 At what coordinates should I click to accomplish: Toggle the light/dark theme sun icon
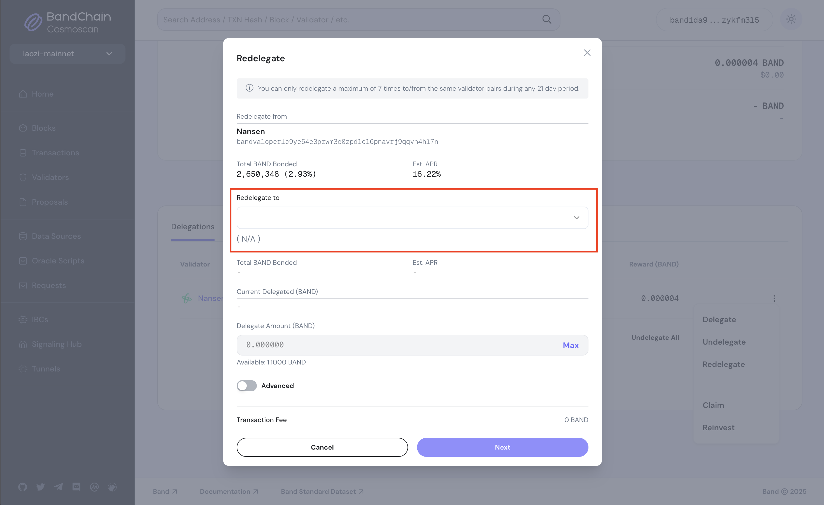(x=791, y=19)
